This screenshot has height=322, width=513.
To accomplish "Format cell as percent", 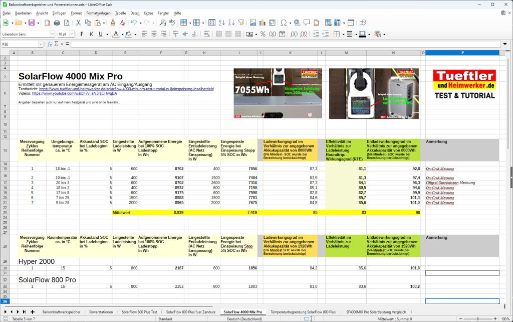I will (x=263, y=34).
